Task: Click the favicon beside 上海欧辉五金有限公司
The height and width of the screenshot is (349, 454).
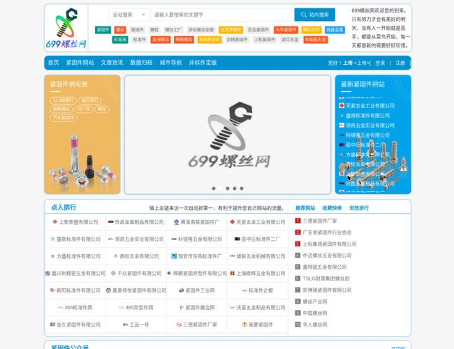Action: (232, 273)
